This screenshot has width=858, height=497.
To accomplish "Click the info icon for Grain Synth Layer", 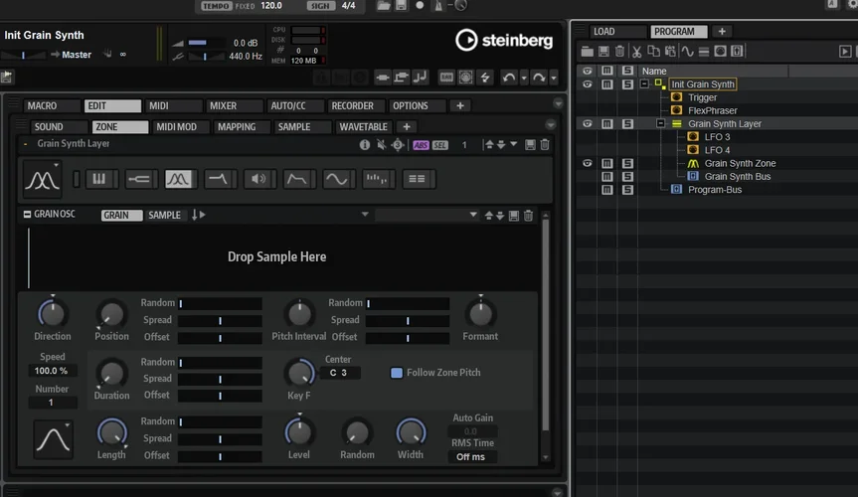I will click(364, 145).
